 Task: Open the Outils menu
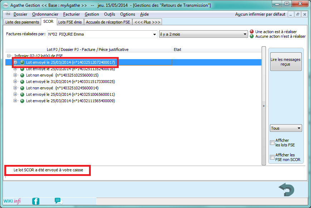point(109,14)
